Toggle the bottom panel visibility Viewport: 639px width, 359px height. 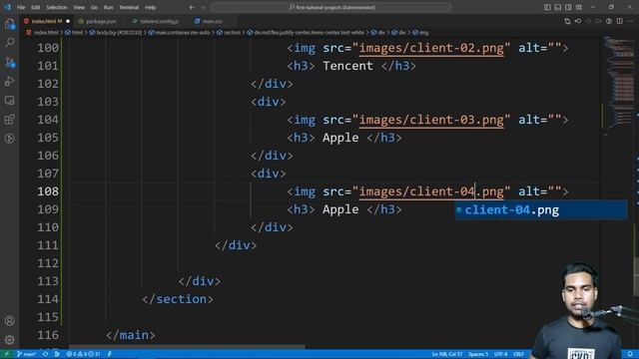coord(558,7)
